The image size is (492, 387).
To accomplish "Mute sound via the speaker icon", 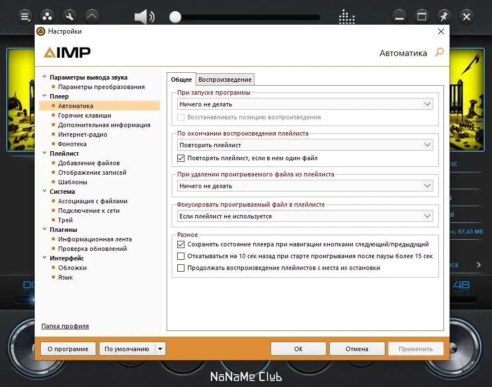I will tap(143, 16).
